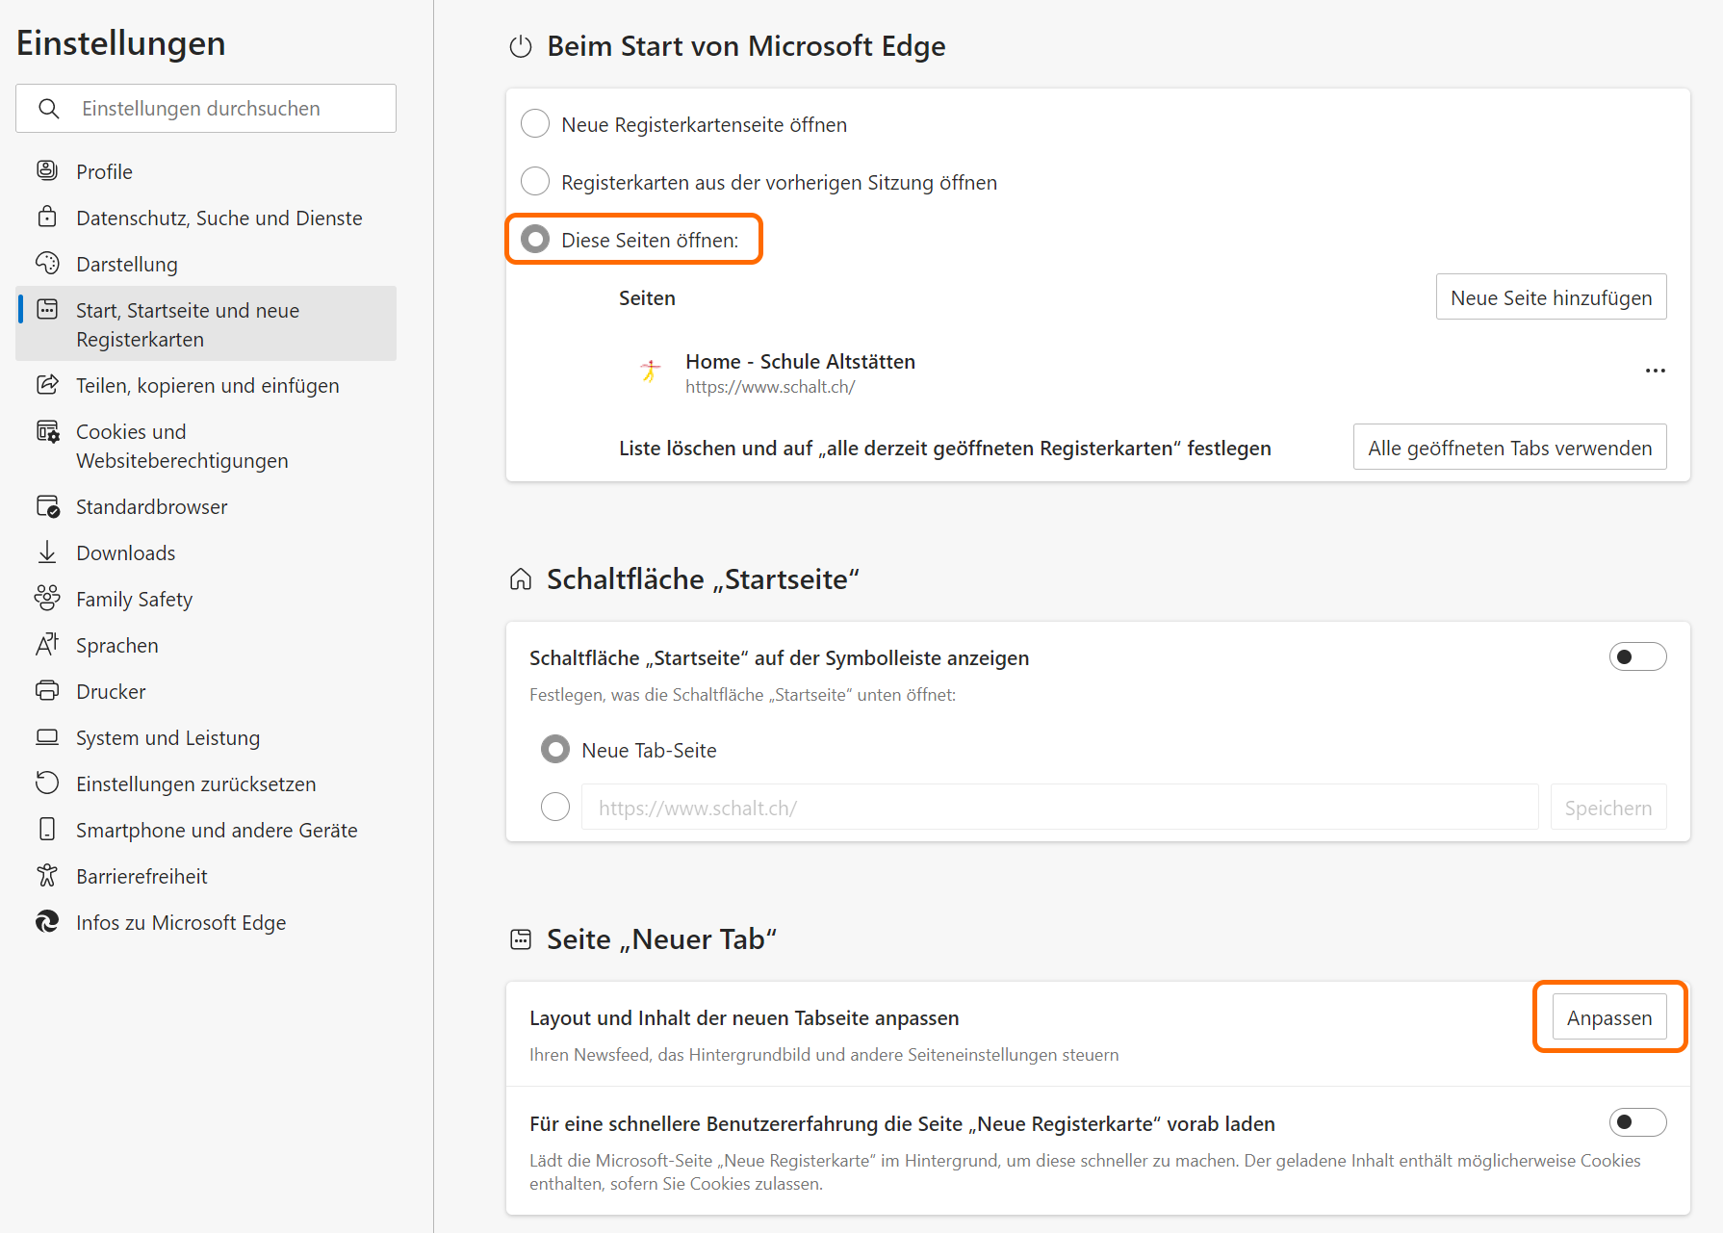Click the Drucker printer icon

[x=46, y=691]
